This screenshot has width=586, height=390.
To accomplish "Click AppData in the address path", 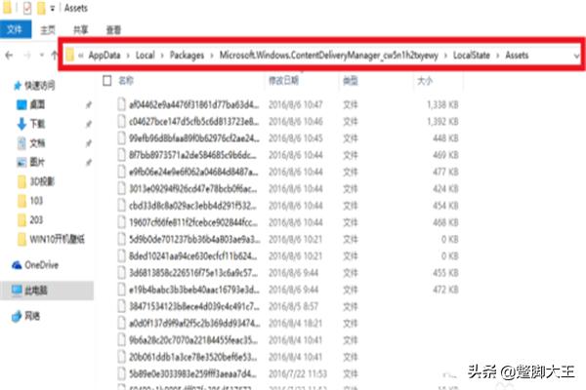I will (105, 56).
